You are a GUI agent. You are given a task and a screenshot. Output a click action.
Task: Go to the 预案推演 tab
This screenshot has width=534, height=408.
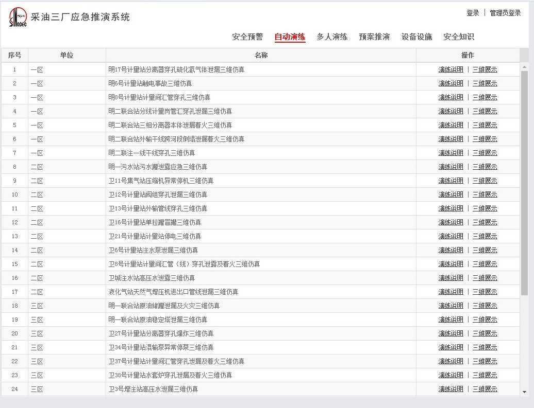374,37
